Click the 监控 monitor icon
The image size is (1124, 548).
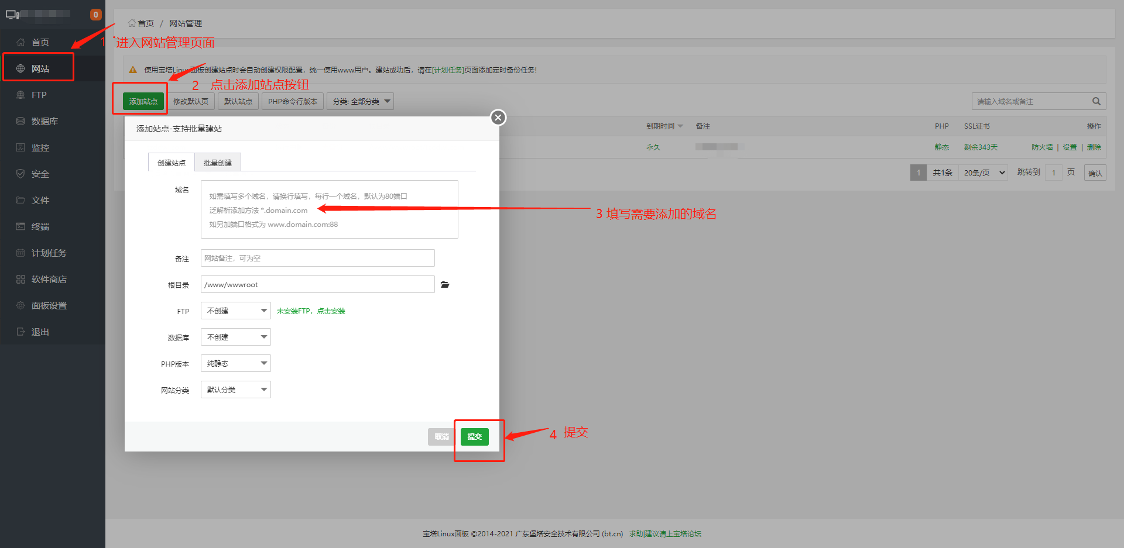[x=20, y=147]
